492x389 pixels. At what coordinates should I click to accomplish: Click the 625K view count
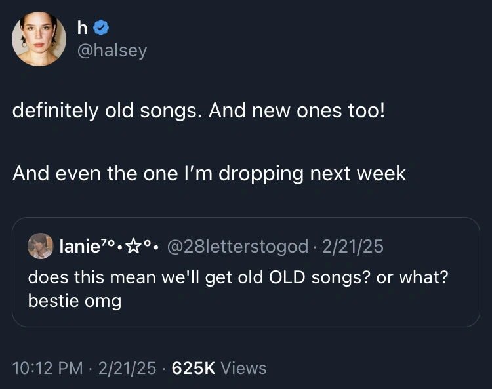(x=194, y=368)
